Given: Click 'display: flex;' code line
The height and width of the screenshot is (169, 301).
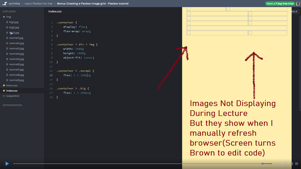Looking at the screenshot, I should click(75, 27).
